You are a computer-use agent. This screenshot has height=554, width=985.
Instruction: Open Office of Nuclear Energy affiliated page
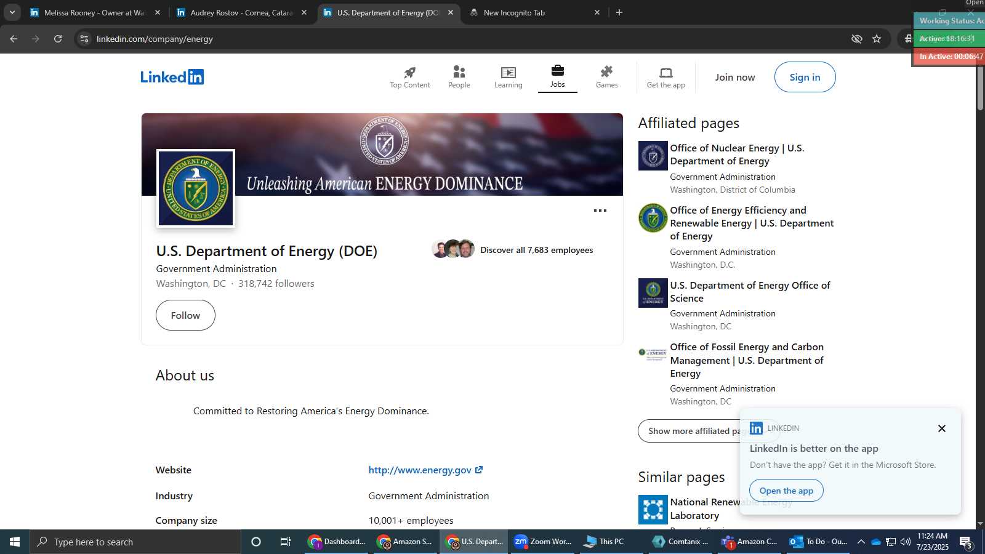click(x=737, y=155)
